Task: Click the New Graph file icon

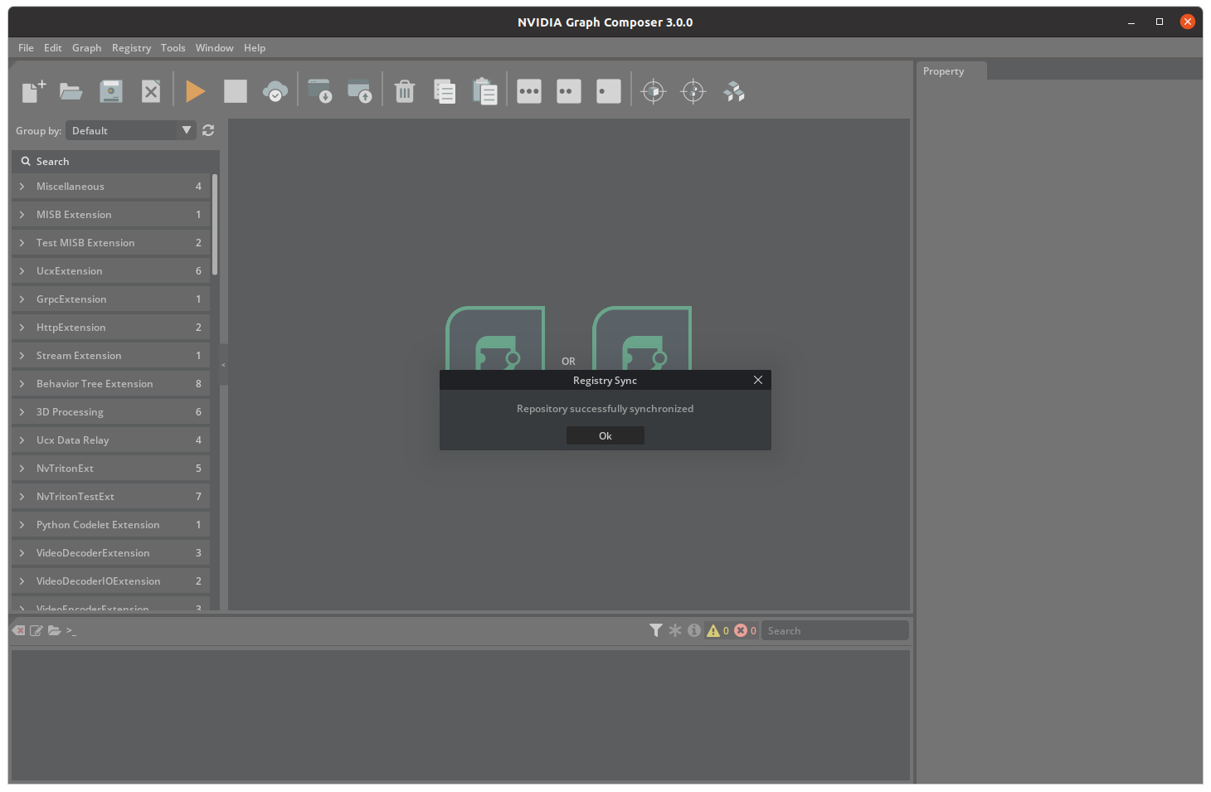Action: click(33, 91)
